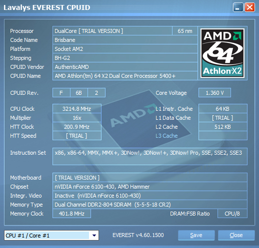Click the Instruction Set list text box
This screenshot has height=248, width=259.
150,156
